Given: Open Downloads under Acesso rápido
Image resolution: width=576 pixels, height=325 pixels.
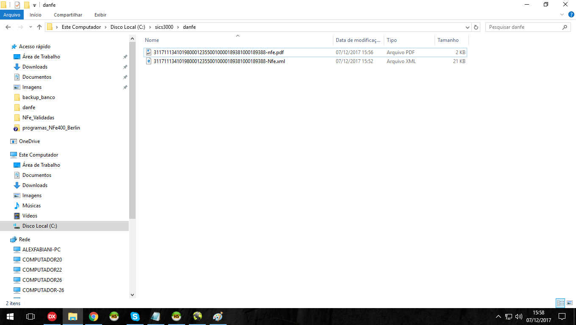Looking at the screenshot, I should (x=35, y=67).
